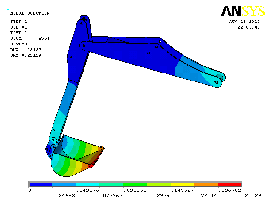Click the SMX =.22129 value
The height and width of the screenshot is (205, 274).
(x=25, y=55)
